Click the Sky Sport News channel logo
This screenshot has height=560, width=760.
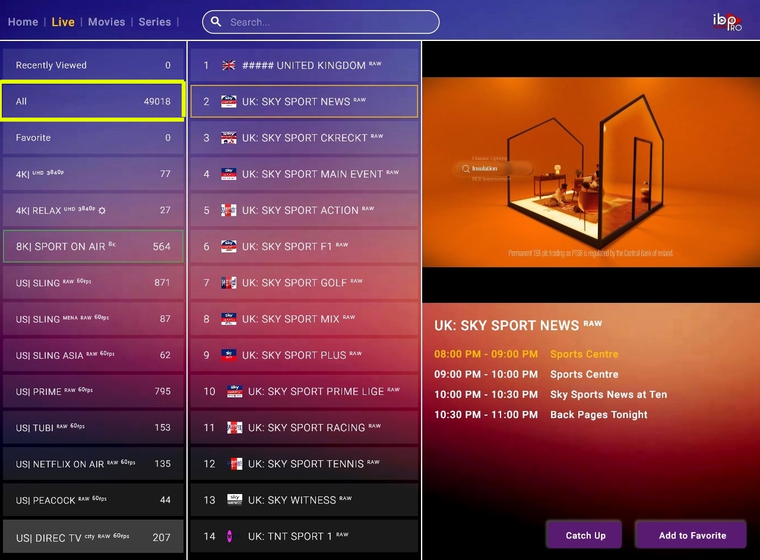coord(229,102)
